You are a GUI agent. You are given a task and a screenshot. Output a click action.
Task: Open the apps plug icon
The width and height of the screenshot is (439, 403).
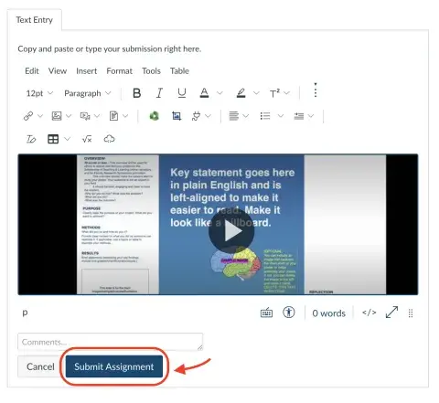click(197, 116)
